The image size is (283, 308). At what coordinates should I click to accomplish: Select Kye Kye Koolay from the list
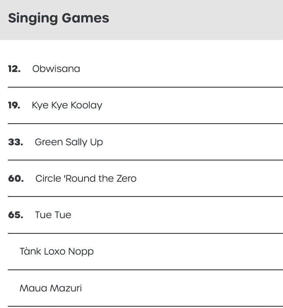(x=67, y=105)
